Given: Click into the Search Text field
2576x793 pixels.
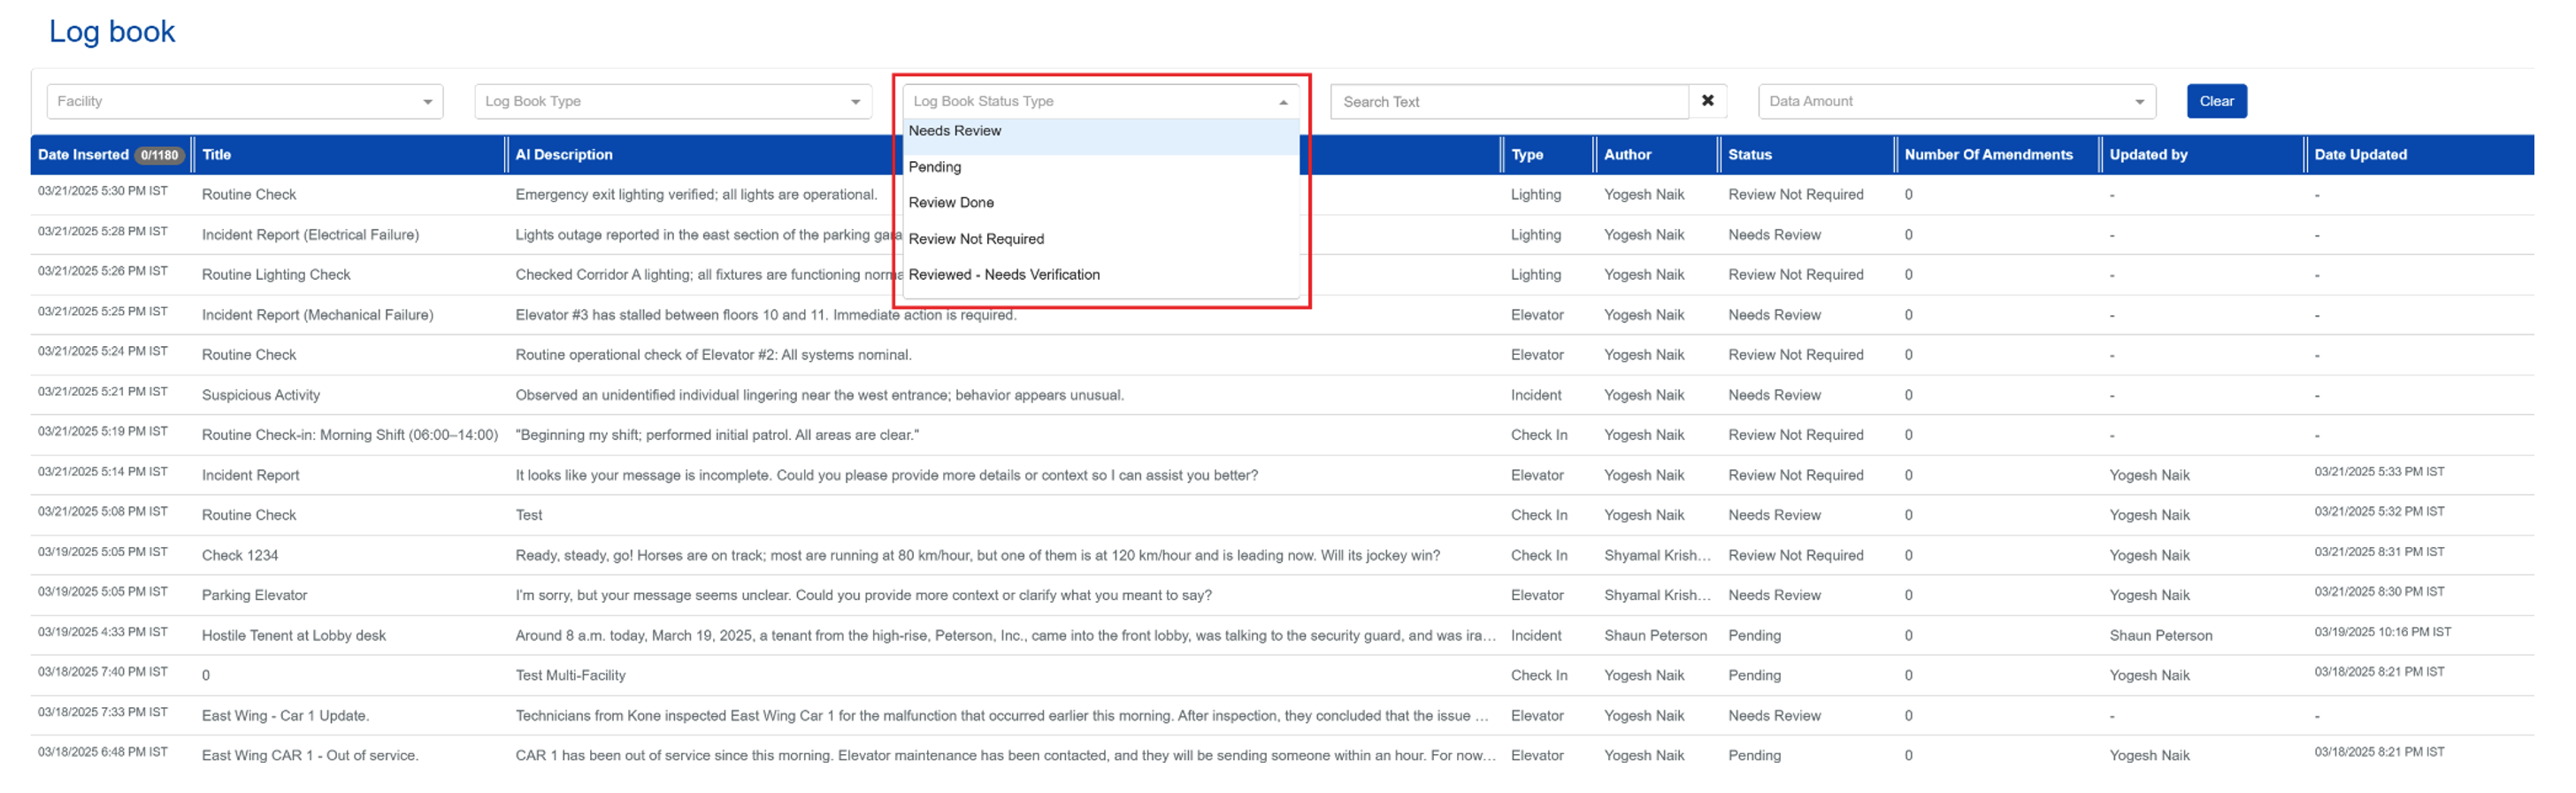Looking at the screenshot, I should 1508,102.
